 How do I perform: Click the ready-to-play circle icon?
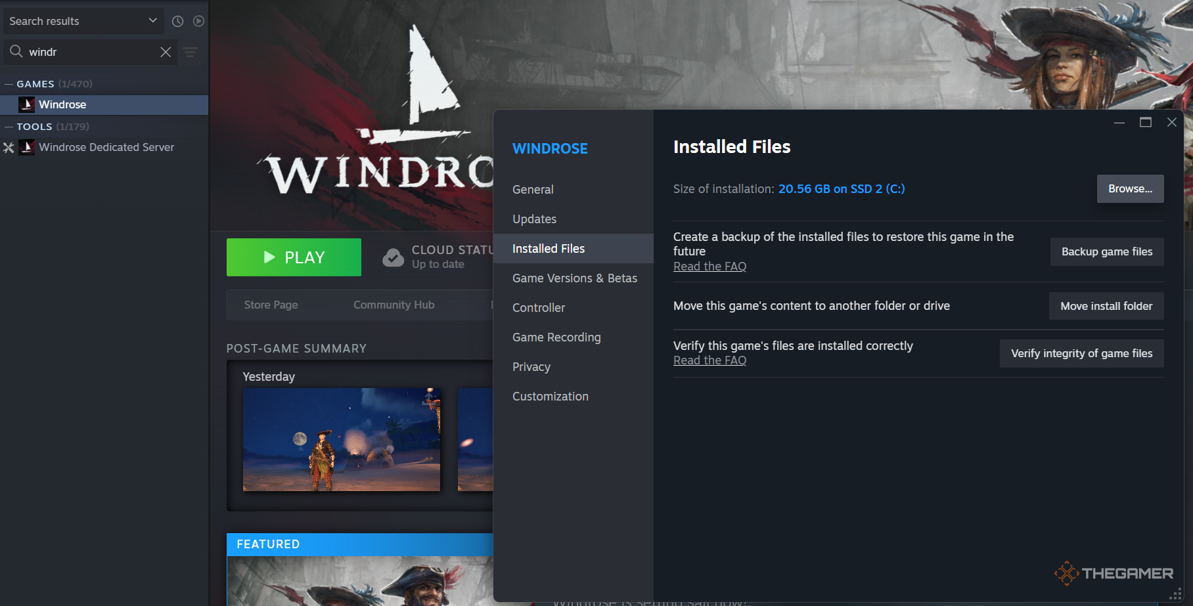pos(198,21)
